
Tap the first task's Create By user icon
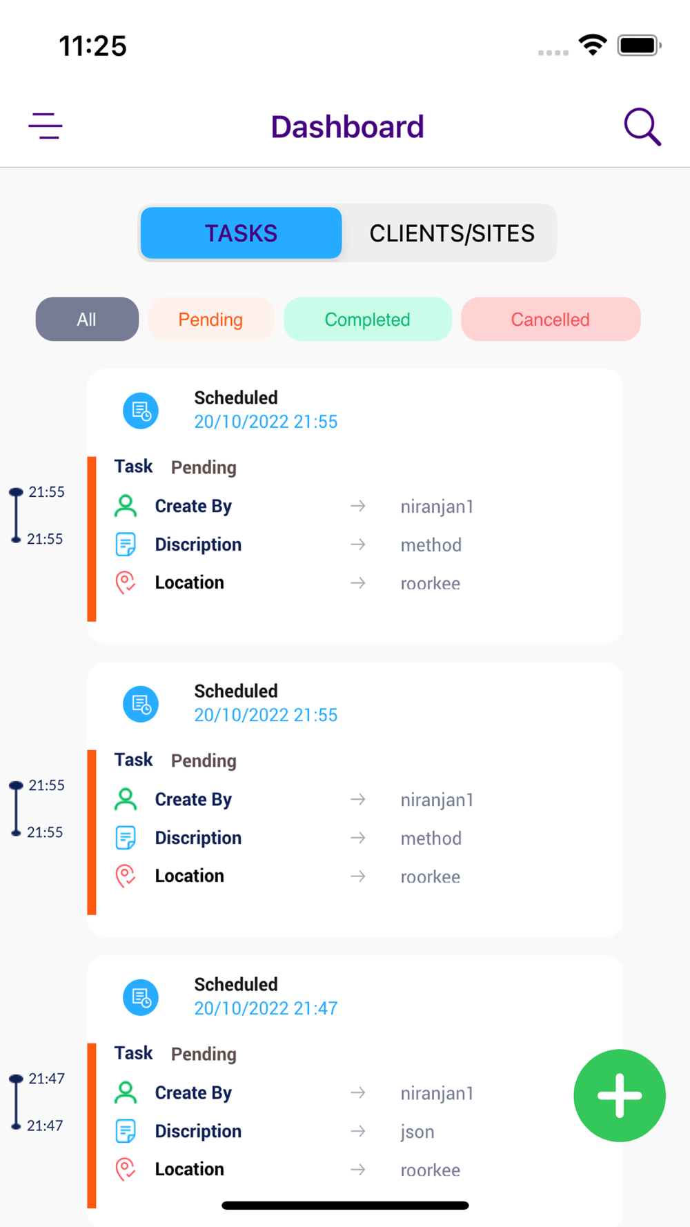(x=126, y=507)
